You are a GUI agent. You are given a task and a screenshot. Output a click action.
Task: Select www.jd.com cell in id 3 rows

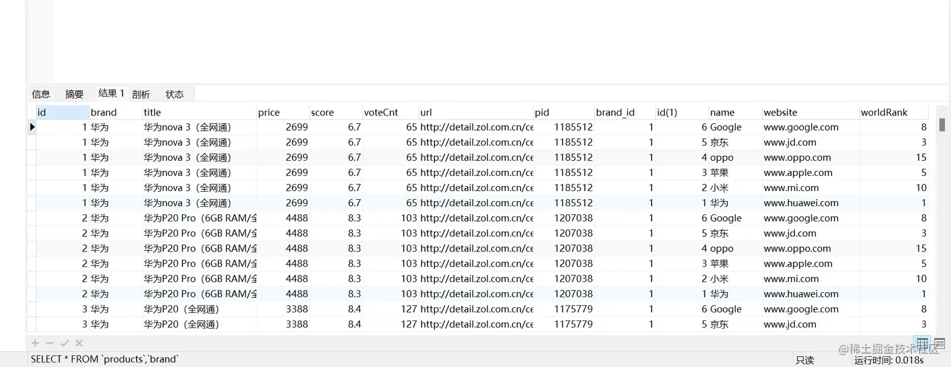[811, 324]
